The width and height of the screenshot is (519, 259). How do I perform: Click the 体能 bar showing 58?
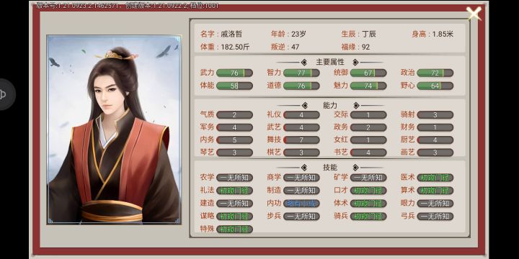(235, 86)
